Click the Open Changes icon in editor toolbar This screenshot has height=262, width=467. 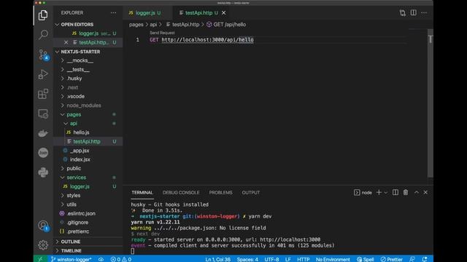(x=403, y=13)
